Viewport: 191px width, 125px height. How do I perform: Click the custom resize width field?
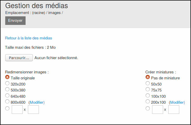point(17,109)
